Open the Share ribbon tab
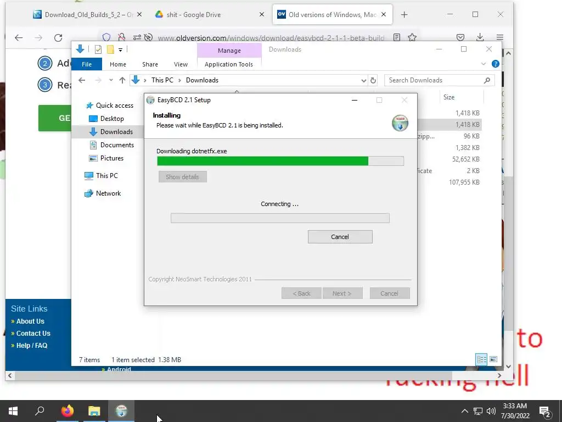562x422 pixels. pyautogui.click(x=150, y=64)
